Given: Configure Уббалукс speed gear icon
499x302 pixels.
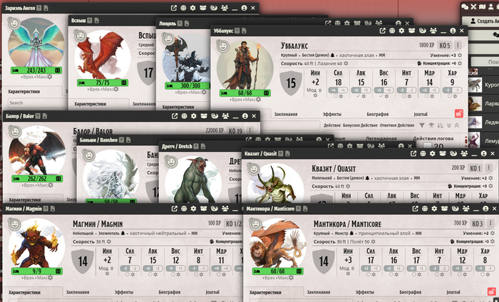Looking at the screenshot, I should (346, 63).
